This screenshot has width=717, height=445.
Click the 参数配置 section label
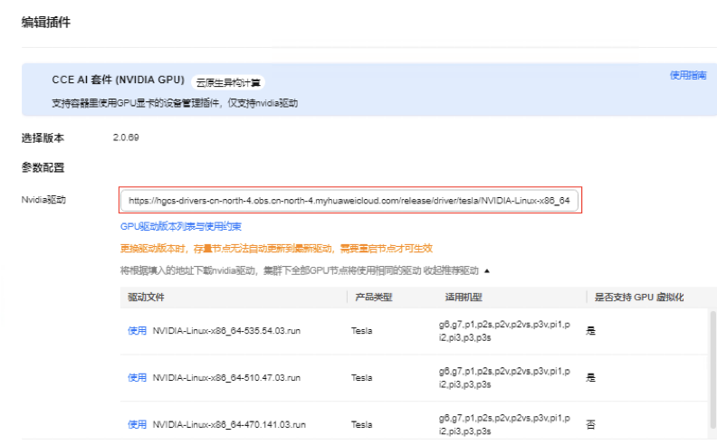click(x=43, y=167)
